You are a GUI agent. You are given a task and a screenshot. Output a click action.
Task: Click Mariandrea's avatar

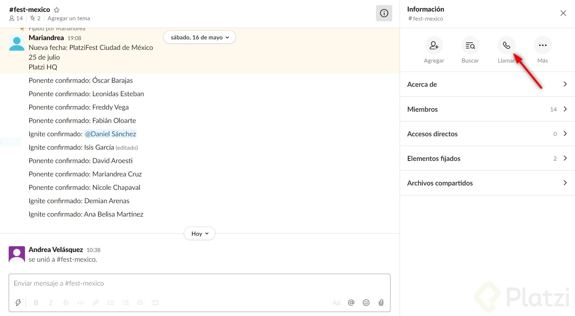(17, 43)
